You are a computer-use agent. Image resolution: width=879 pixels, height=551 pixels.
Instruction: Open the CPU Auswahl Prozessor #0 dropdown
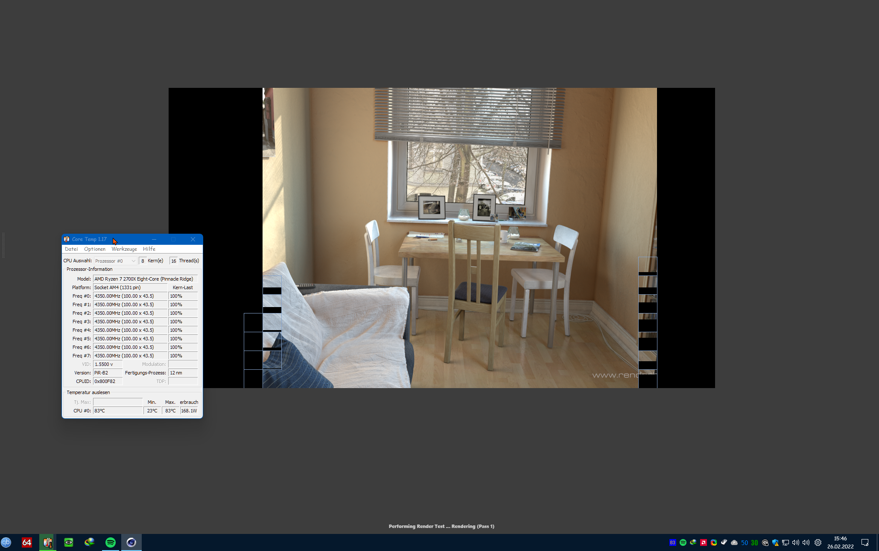(x=115, y=261)
